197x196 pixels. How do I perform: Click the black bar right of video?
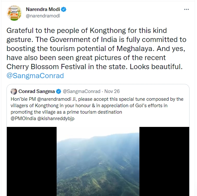coord(164,161)
